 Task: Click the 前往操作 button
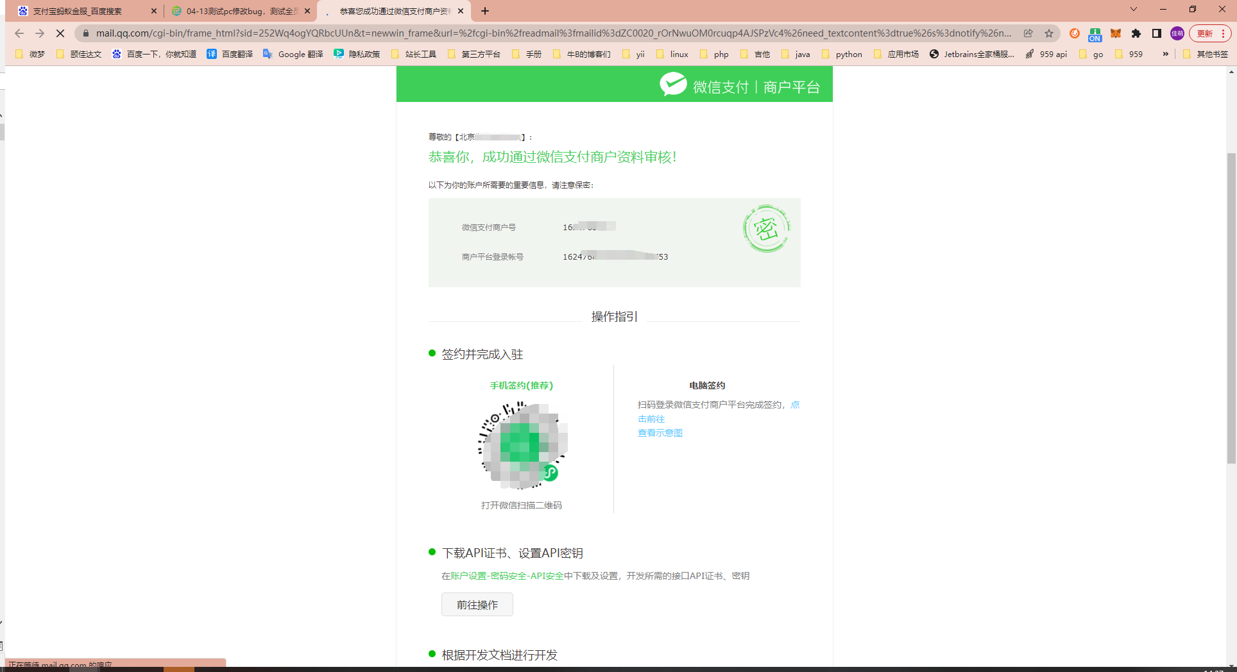477,605
